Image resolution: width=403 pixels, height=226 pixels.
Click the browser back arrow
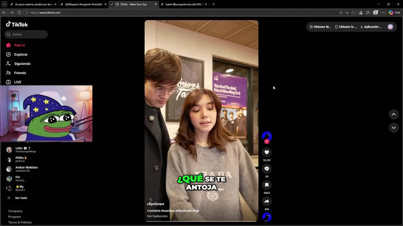click(x=4, y=13)
